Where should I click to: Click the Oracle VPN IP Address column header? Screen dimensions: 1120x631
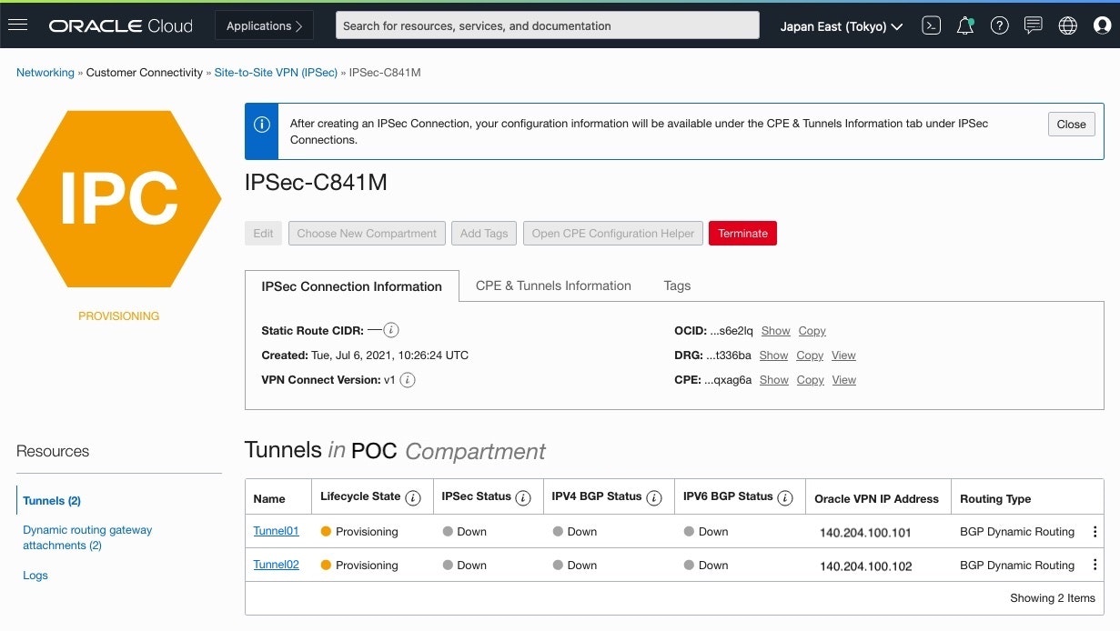pyautogui.click(x=876, y=499)
